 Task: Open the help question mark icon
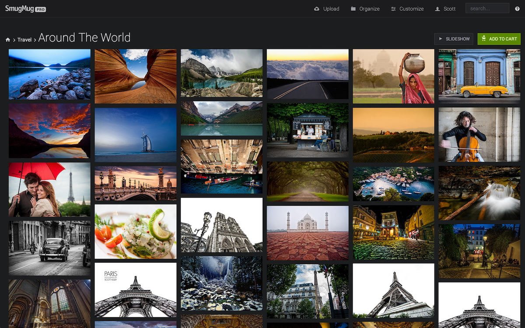click(x=517, y=9)
